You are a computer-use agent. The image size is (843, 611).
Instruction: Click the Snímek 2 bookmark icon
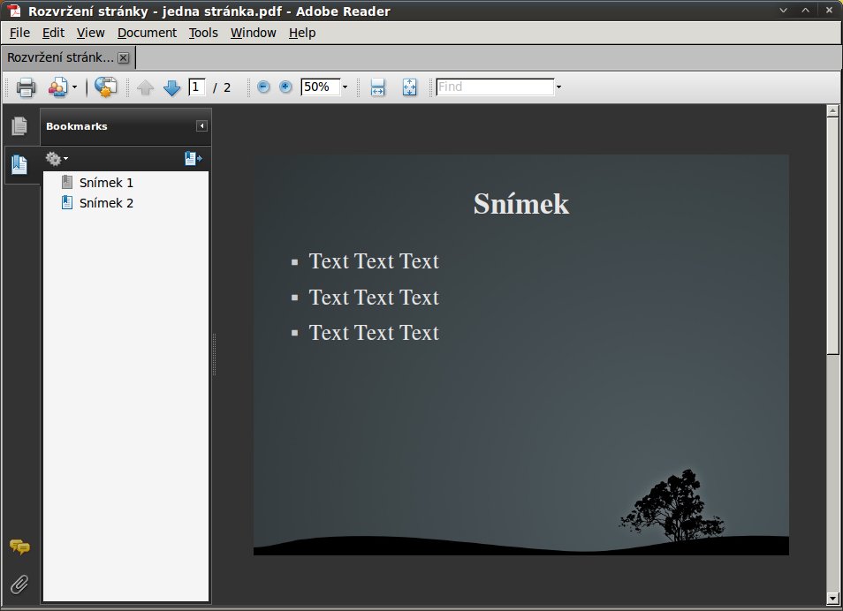[x=67, y=202]
